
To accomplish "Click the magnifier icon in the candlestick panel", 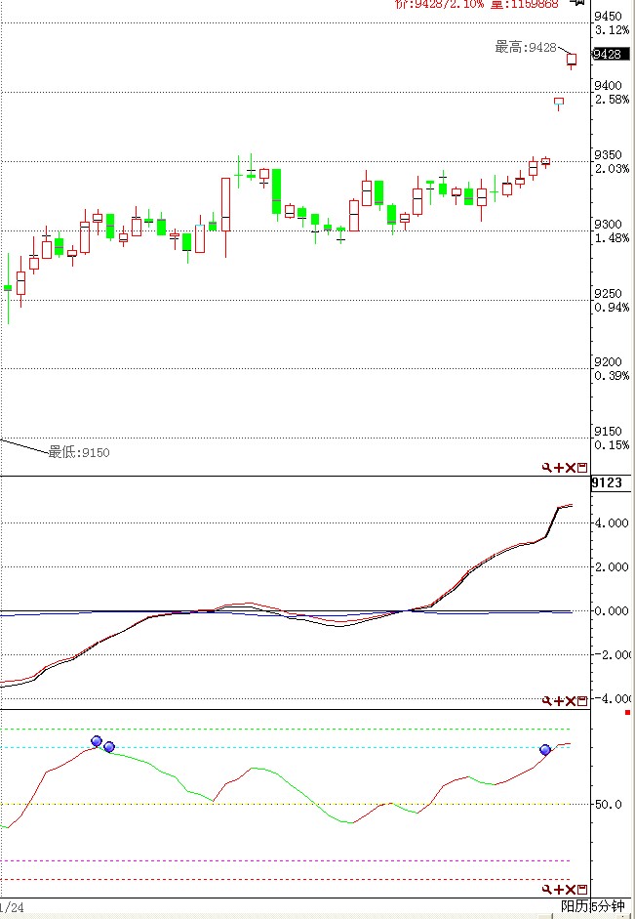I will coord(546,468).
